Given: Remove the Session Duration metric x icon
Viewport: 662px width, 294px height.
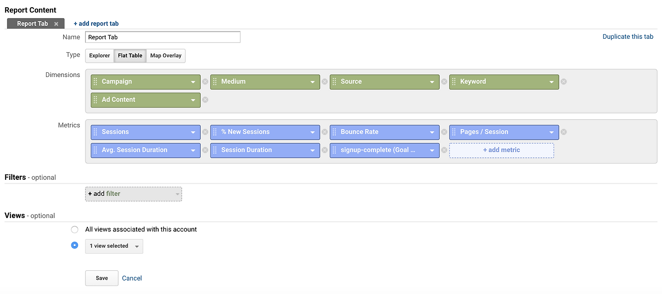Looking at the screenshot, I should click(325, 150).
